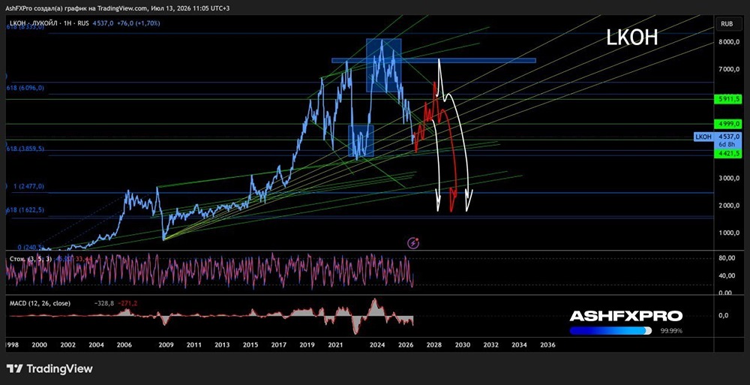
Task: Click the 2009 timeline year label
Action: (x=166, y=344)
